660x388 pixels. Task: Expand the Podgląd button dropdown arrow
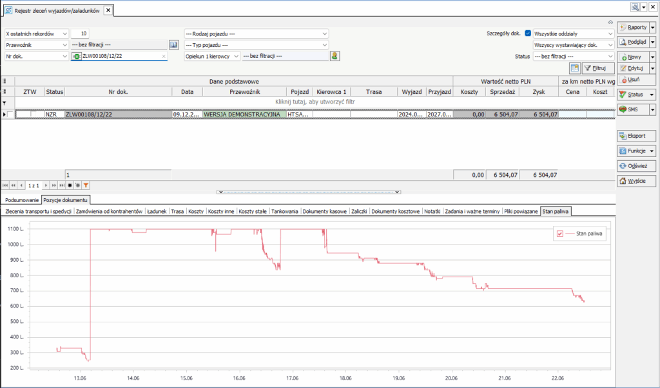click(652, 42)
